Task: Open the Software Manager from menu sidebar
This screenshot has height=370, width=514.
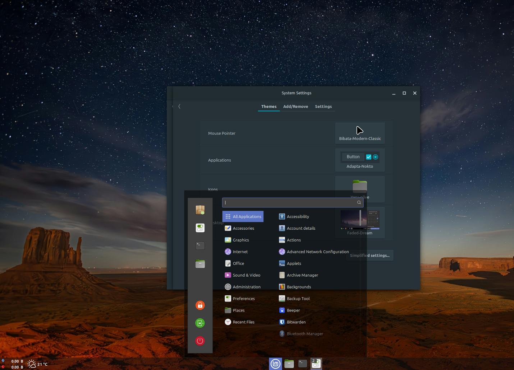Action: (x=200, y=210)
